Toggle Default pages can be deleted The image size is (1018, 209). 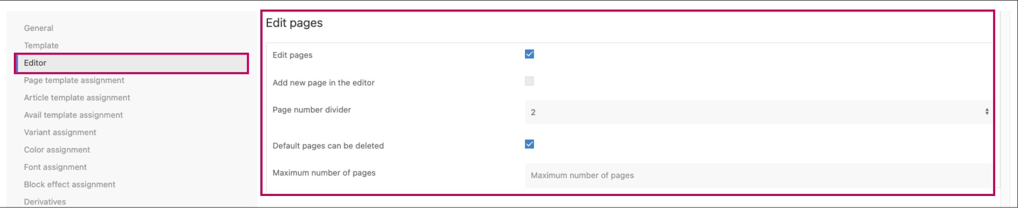point(529,144)
